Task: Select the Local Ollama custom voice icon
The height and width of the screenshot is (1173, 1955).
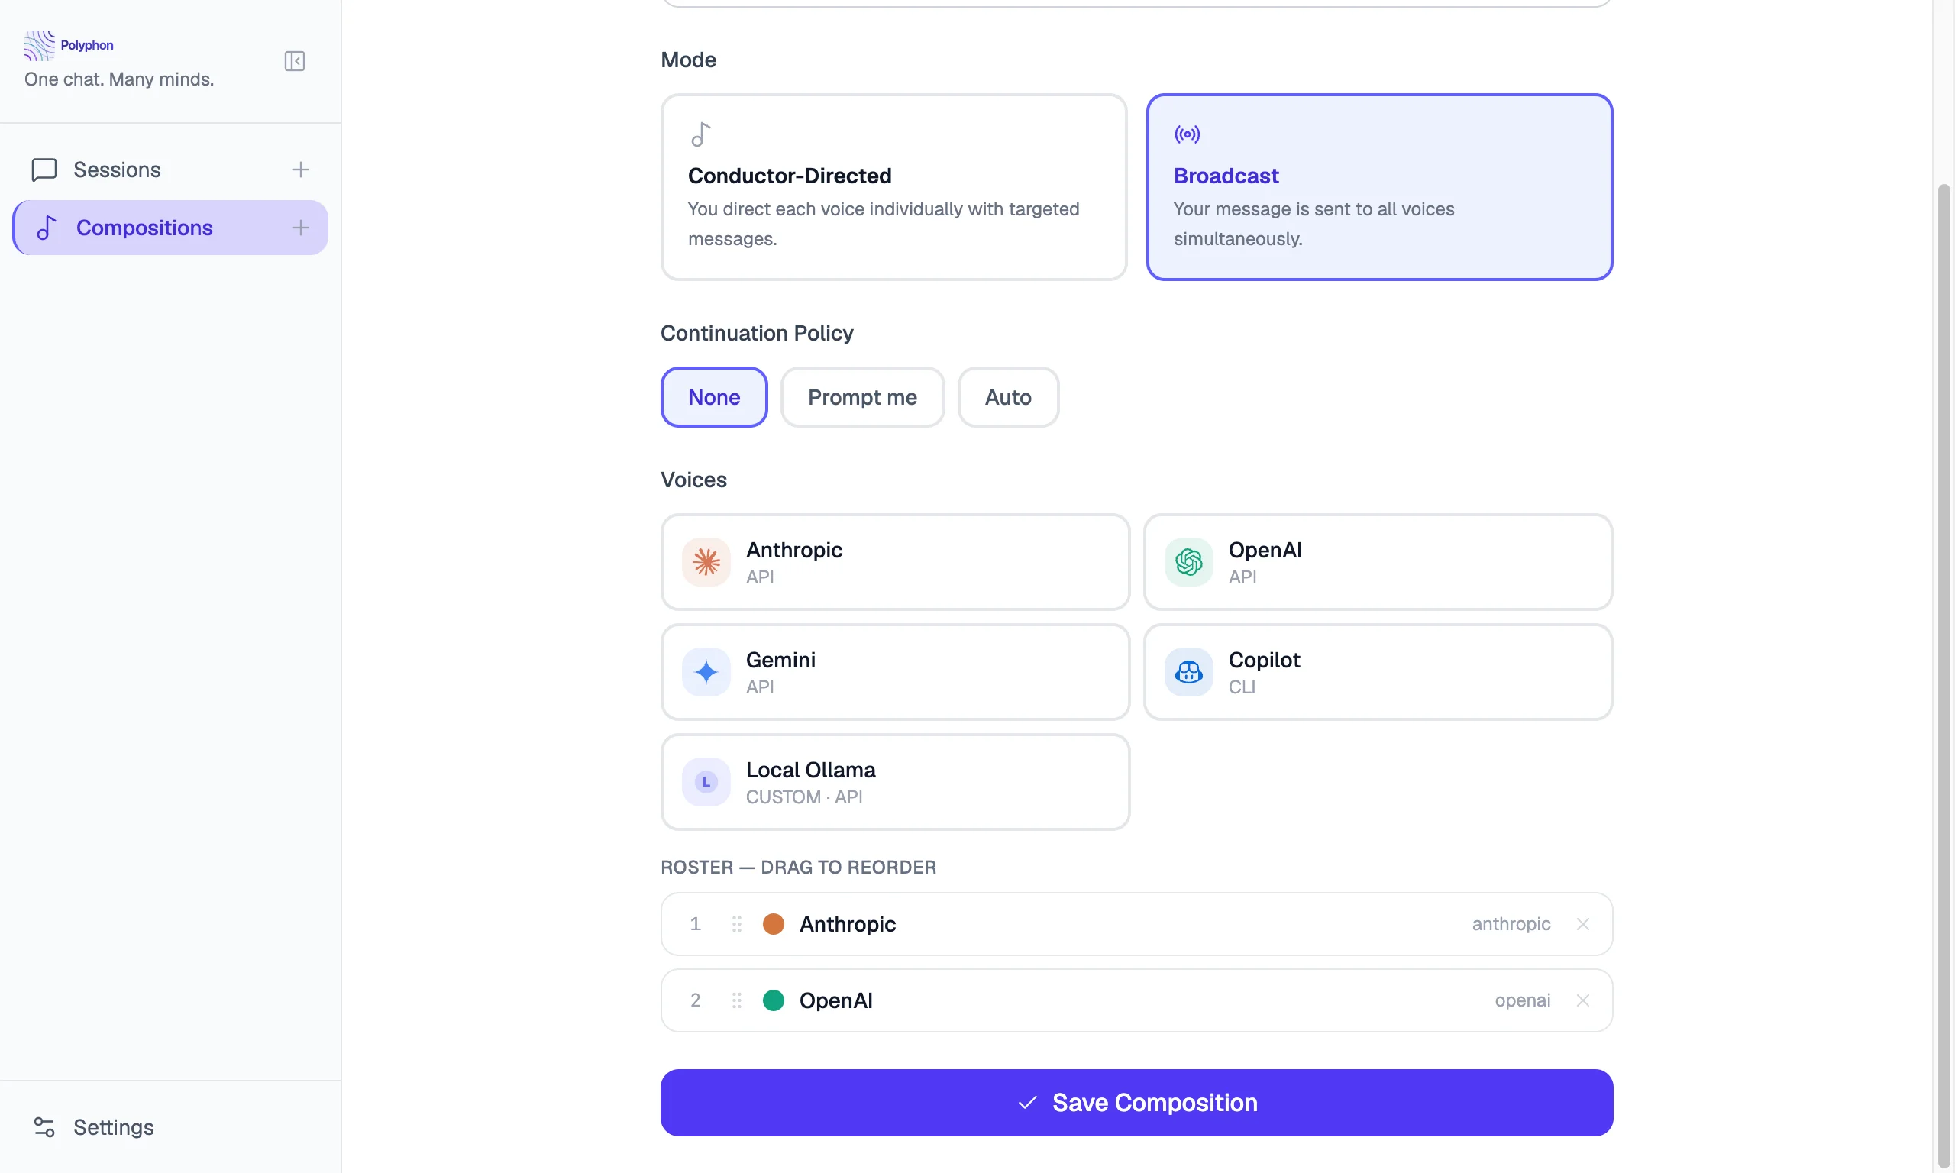Action: point(706,782)
